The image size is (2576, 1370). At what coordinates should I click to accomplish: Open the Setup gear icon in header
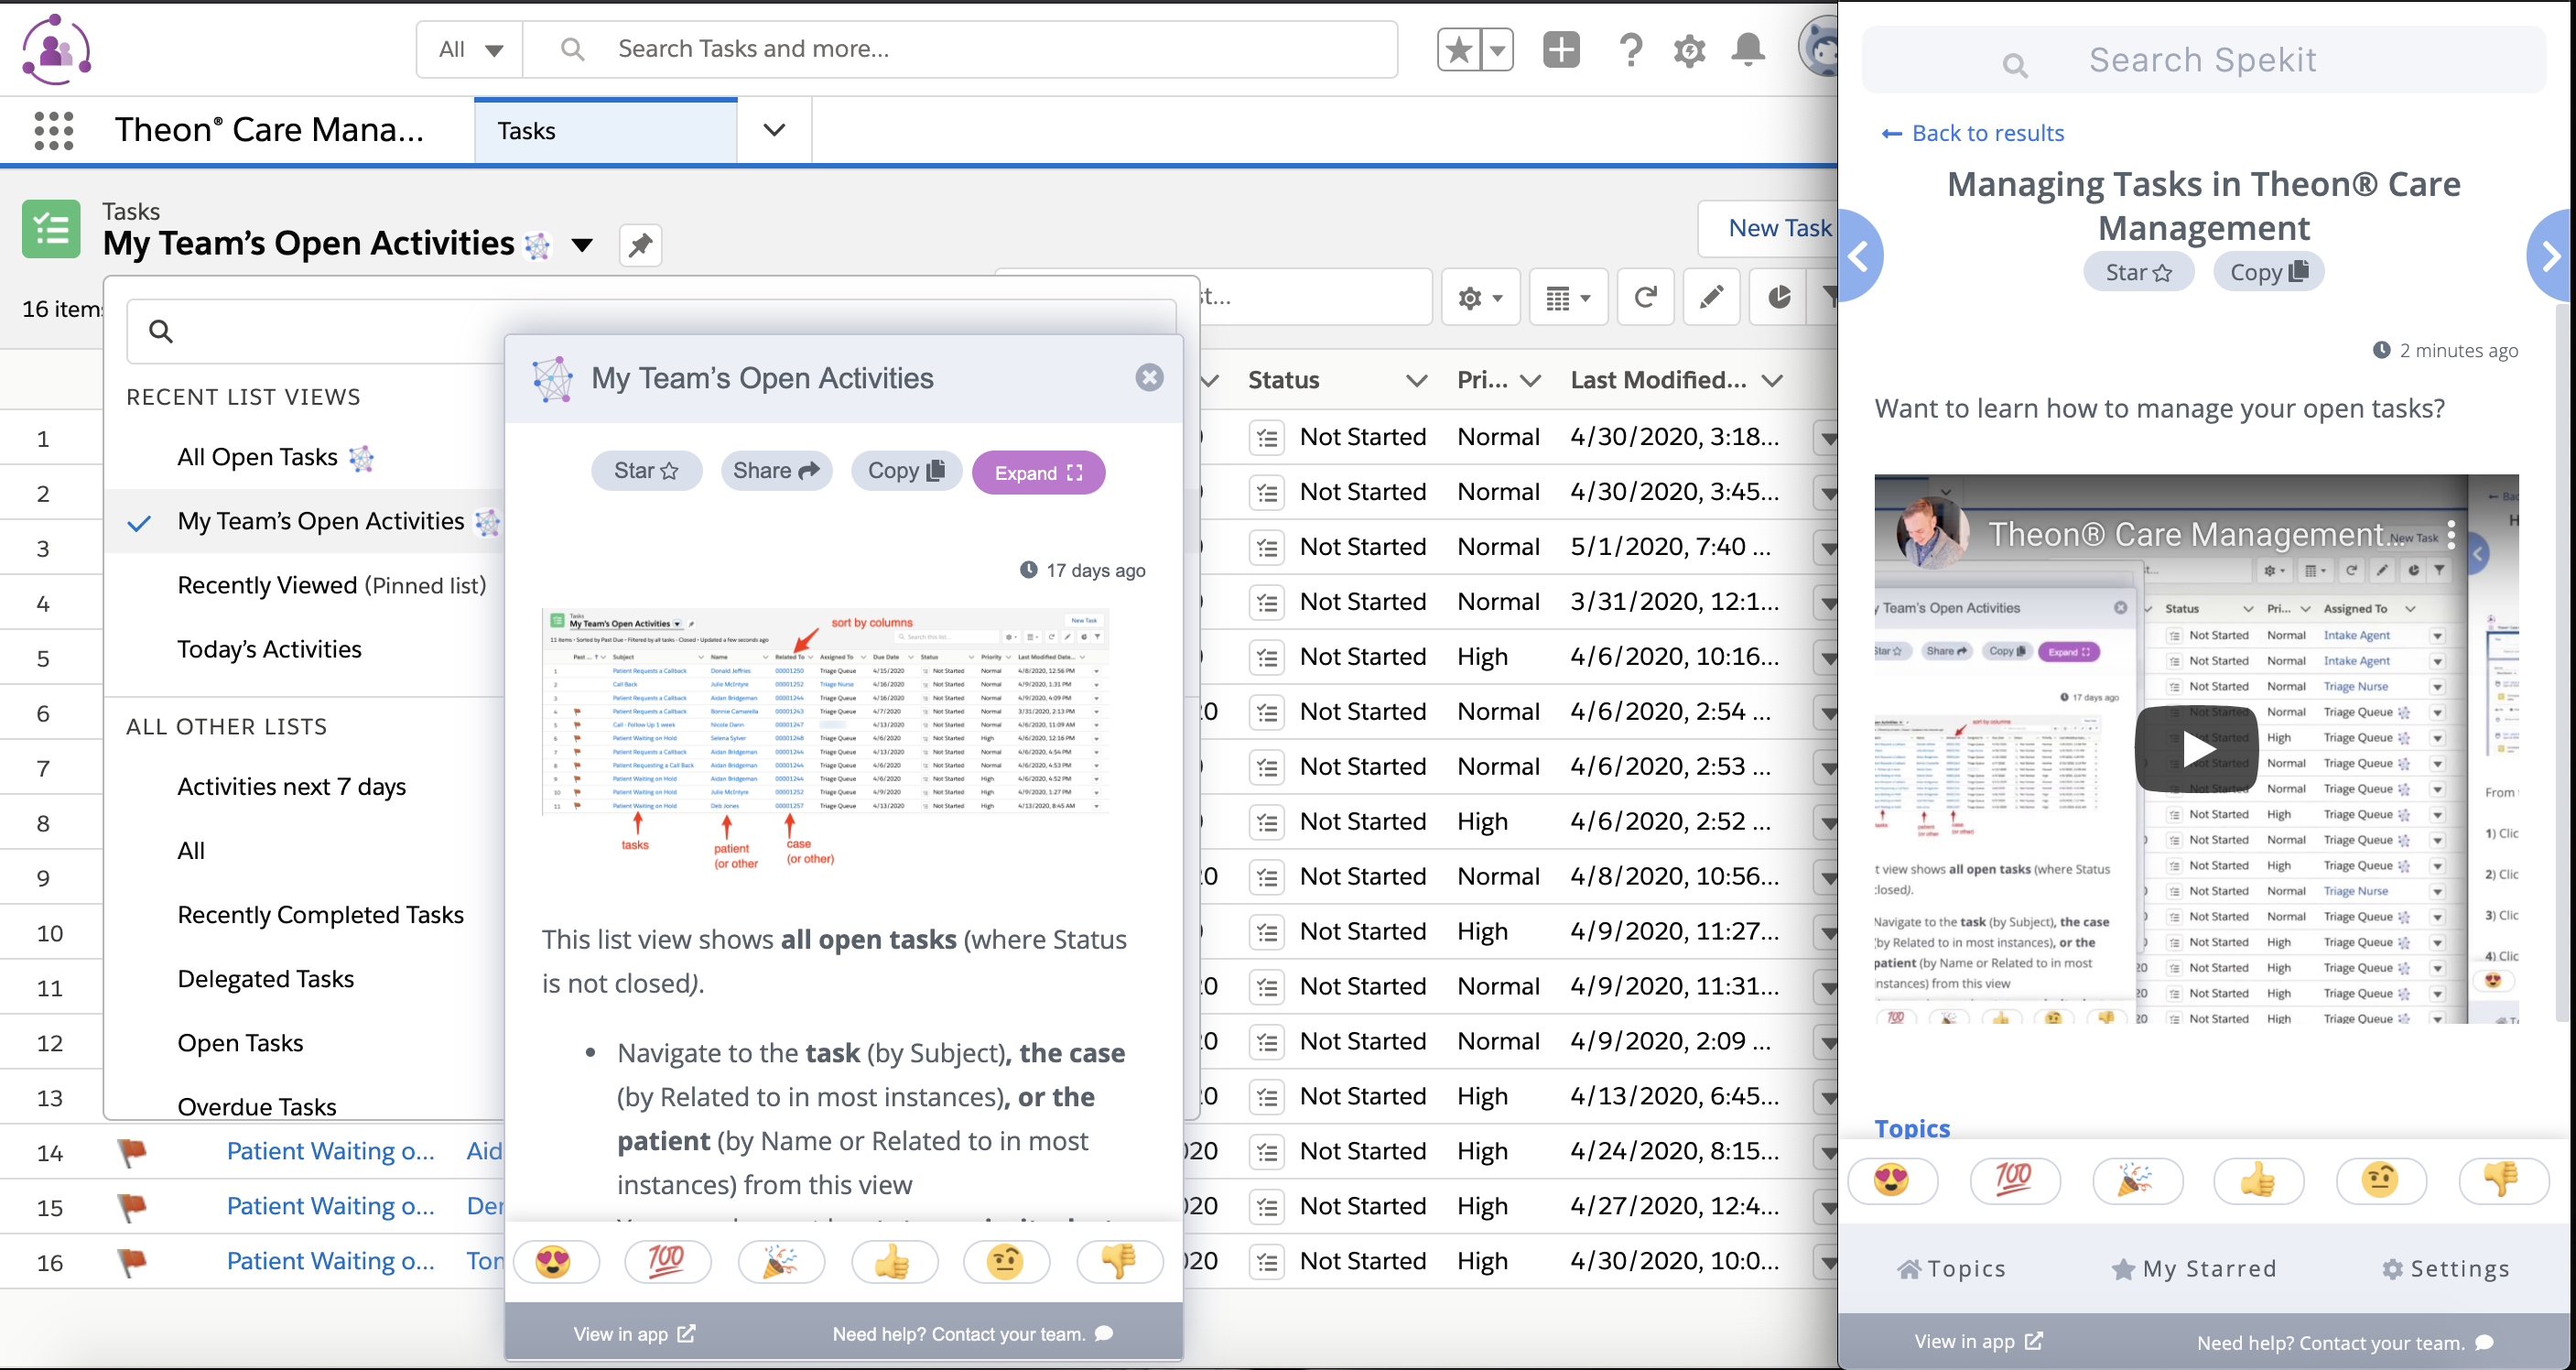coord(1689,50)
